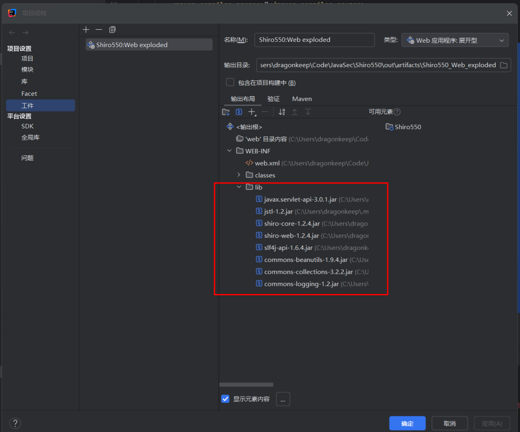
Task: Click the create archive icon in layout toolbar
Action: (x=239, y=112)
